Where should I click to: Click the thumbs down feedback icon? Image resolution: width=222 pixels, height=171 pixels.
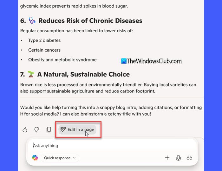[37, 130]
